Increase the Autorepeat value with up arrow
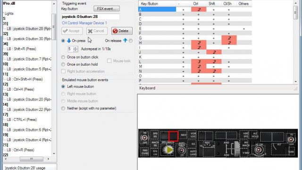 tap(75, 48)
